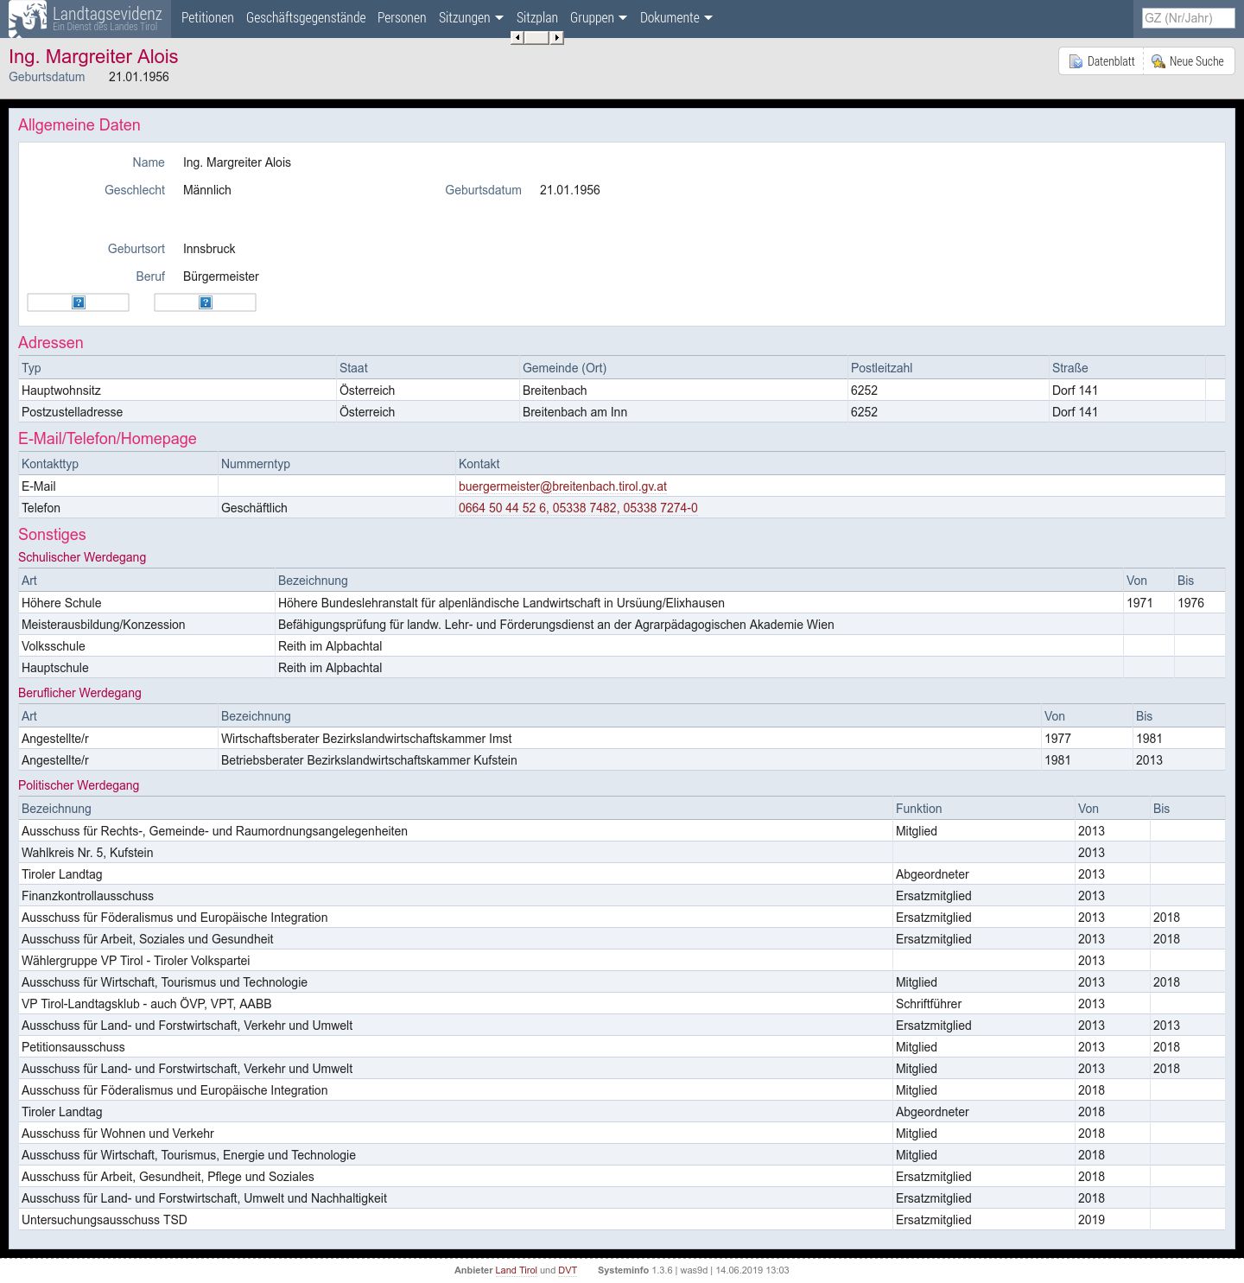The height and width of the screenshot is (1283, 1244).
Task: Click the Beruf value Bürgermeister
Action: click(x=221, y=276)
